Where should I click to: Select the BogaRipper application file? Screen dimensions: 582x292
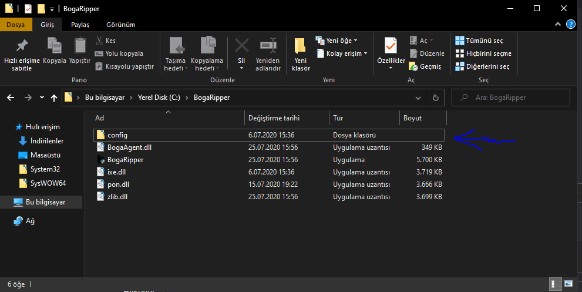pyautogui.click(x=269, y=160)
